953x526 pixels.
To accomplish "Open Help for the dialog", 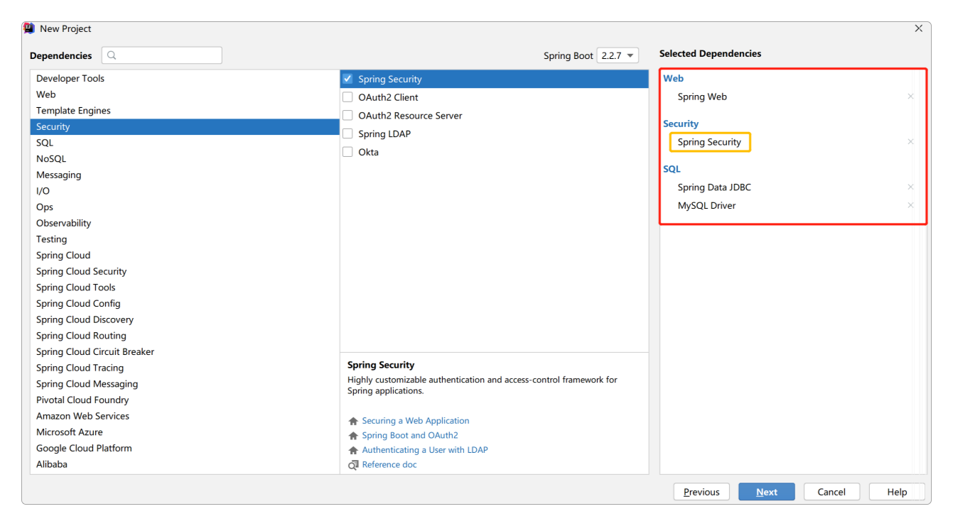I will (x=897, y=492).
